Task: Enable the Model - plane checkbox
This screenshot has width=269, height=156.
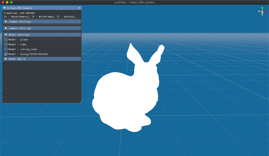Action: [x=6, y=40]
